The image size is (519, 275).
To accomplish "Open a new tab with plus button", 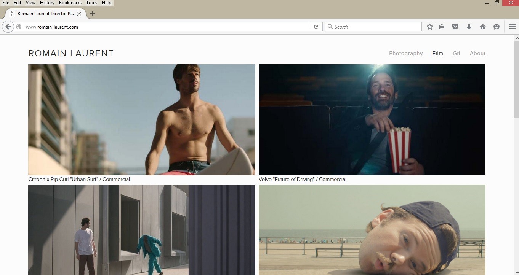I will (x=92, y=14).
